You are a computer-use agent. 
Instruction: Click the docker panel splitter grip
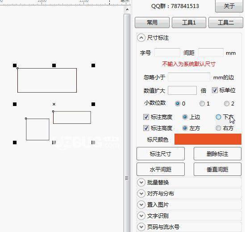127,178
